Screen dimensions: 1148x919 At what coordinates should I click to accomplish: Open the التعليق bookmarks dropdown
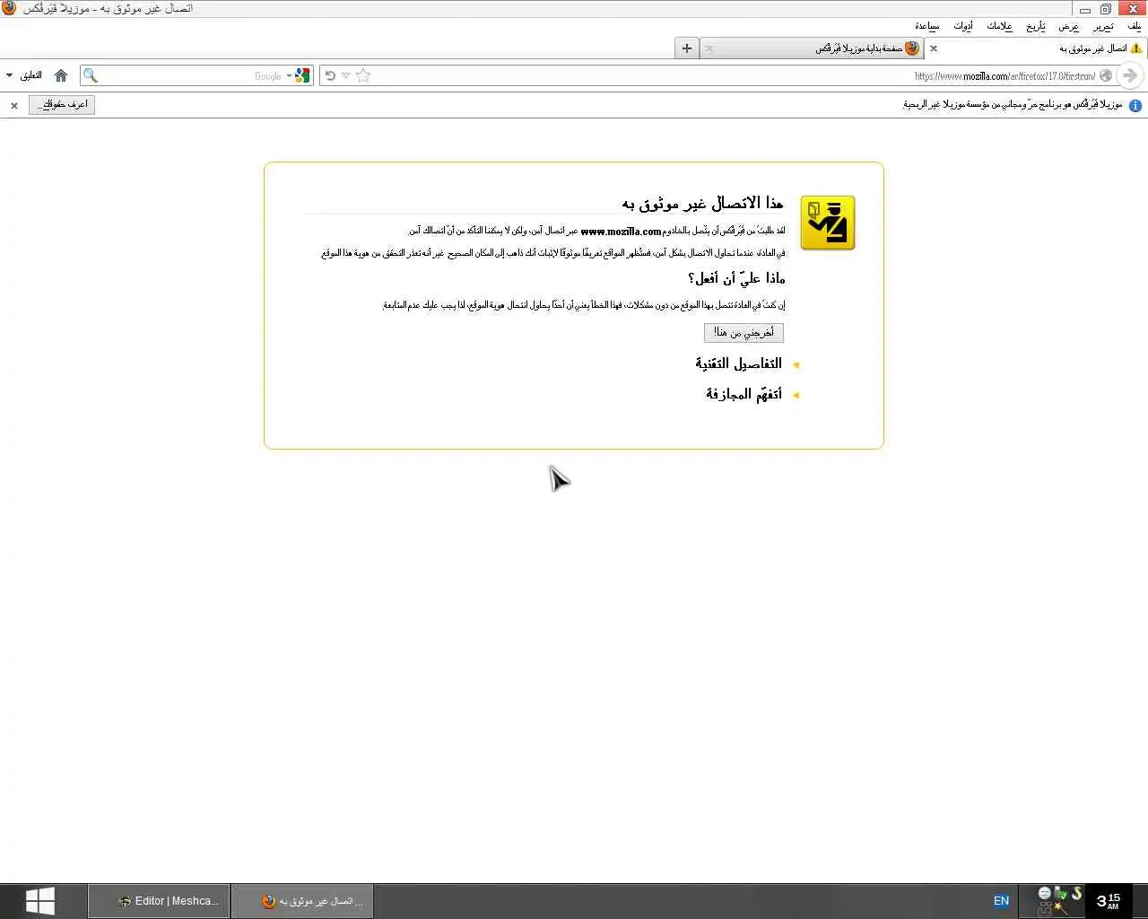[23, 75]
